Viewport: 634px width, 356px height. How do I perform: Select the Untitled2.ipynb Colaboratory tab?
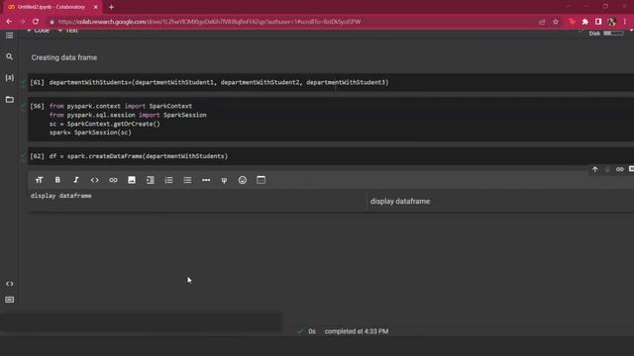pyautogui.click(x=52, y=7)
